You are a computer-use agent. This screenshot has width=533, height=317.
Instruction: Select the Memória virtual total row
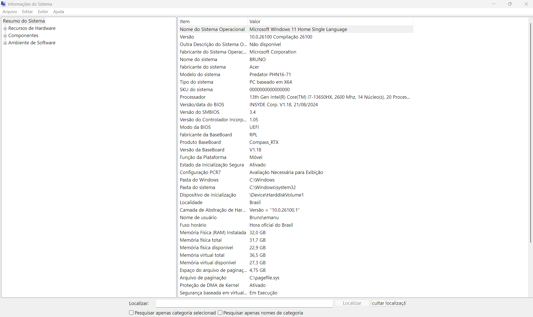(x=296, y=255)
